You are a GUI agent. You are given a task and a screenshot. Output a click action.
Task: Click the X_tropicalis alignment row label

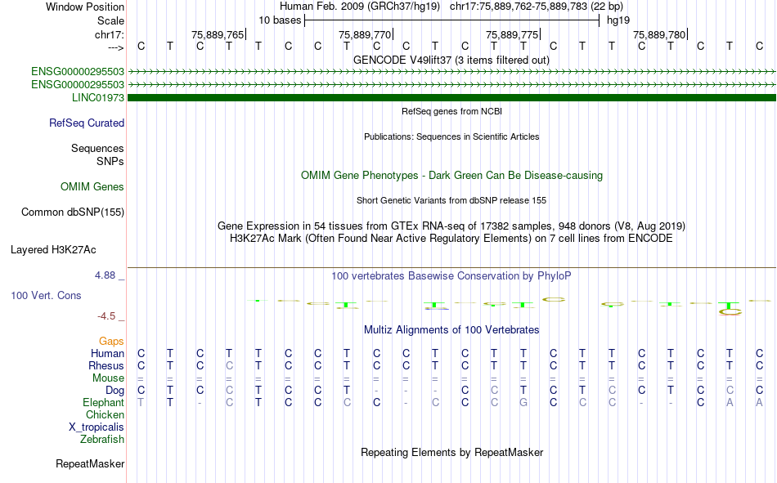point(97,427)
